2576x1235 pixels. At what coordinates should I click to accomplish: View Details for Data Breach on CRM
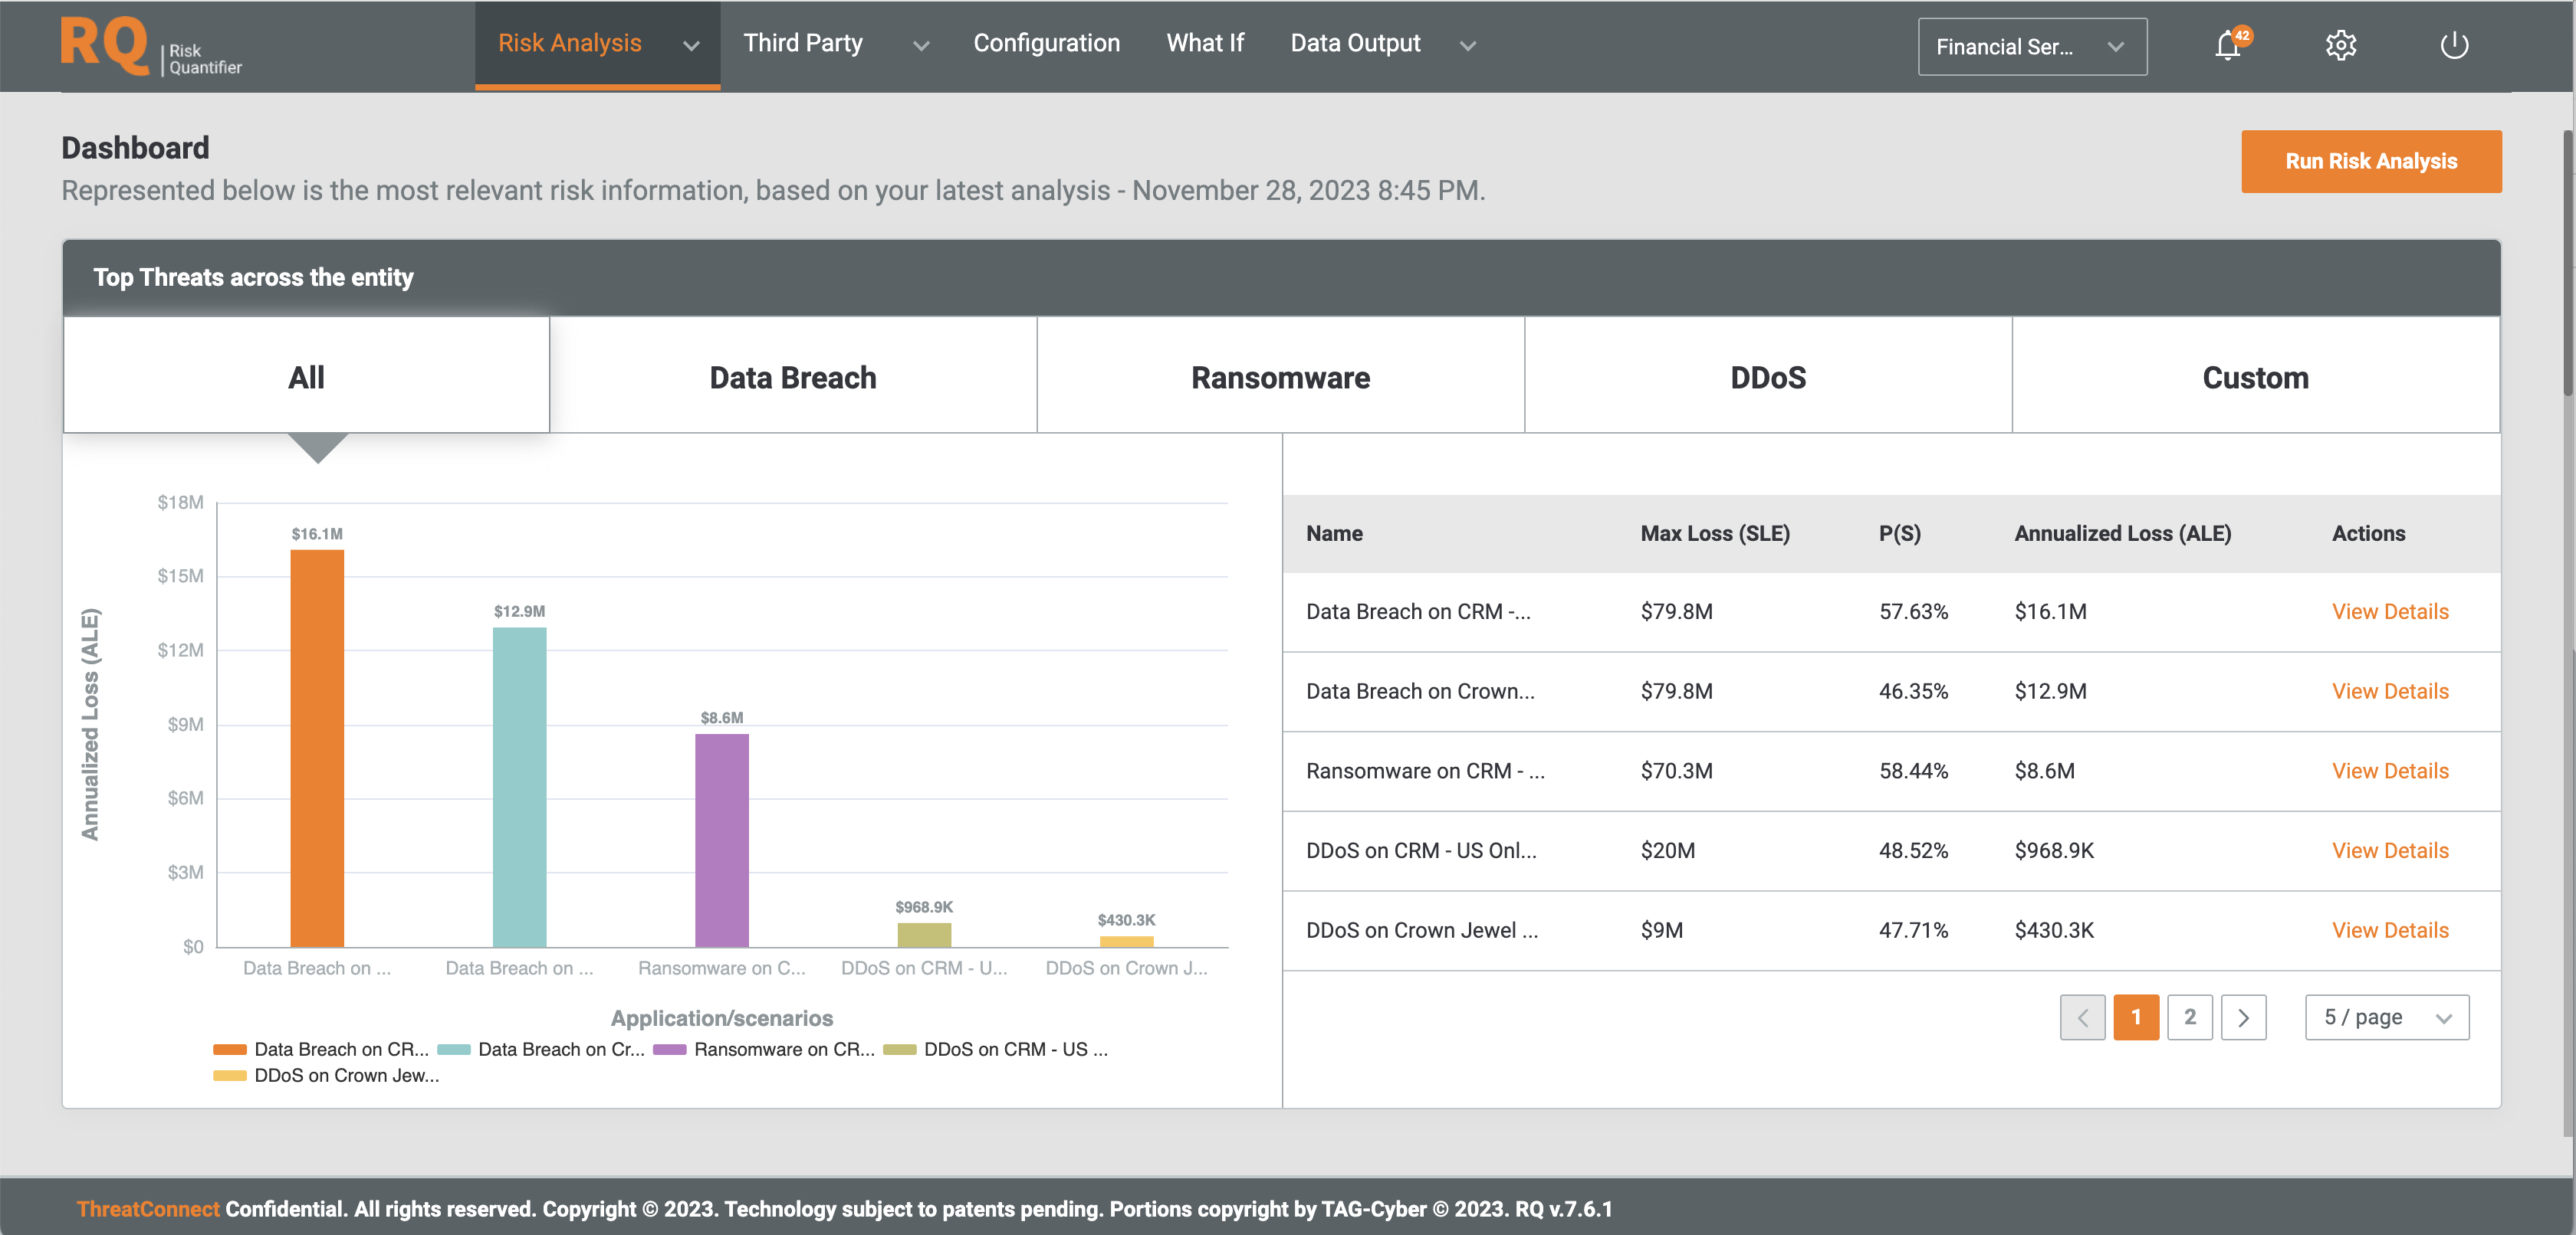[2390, 611]
